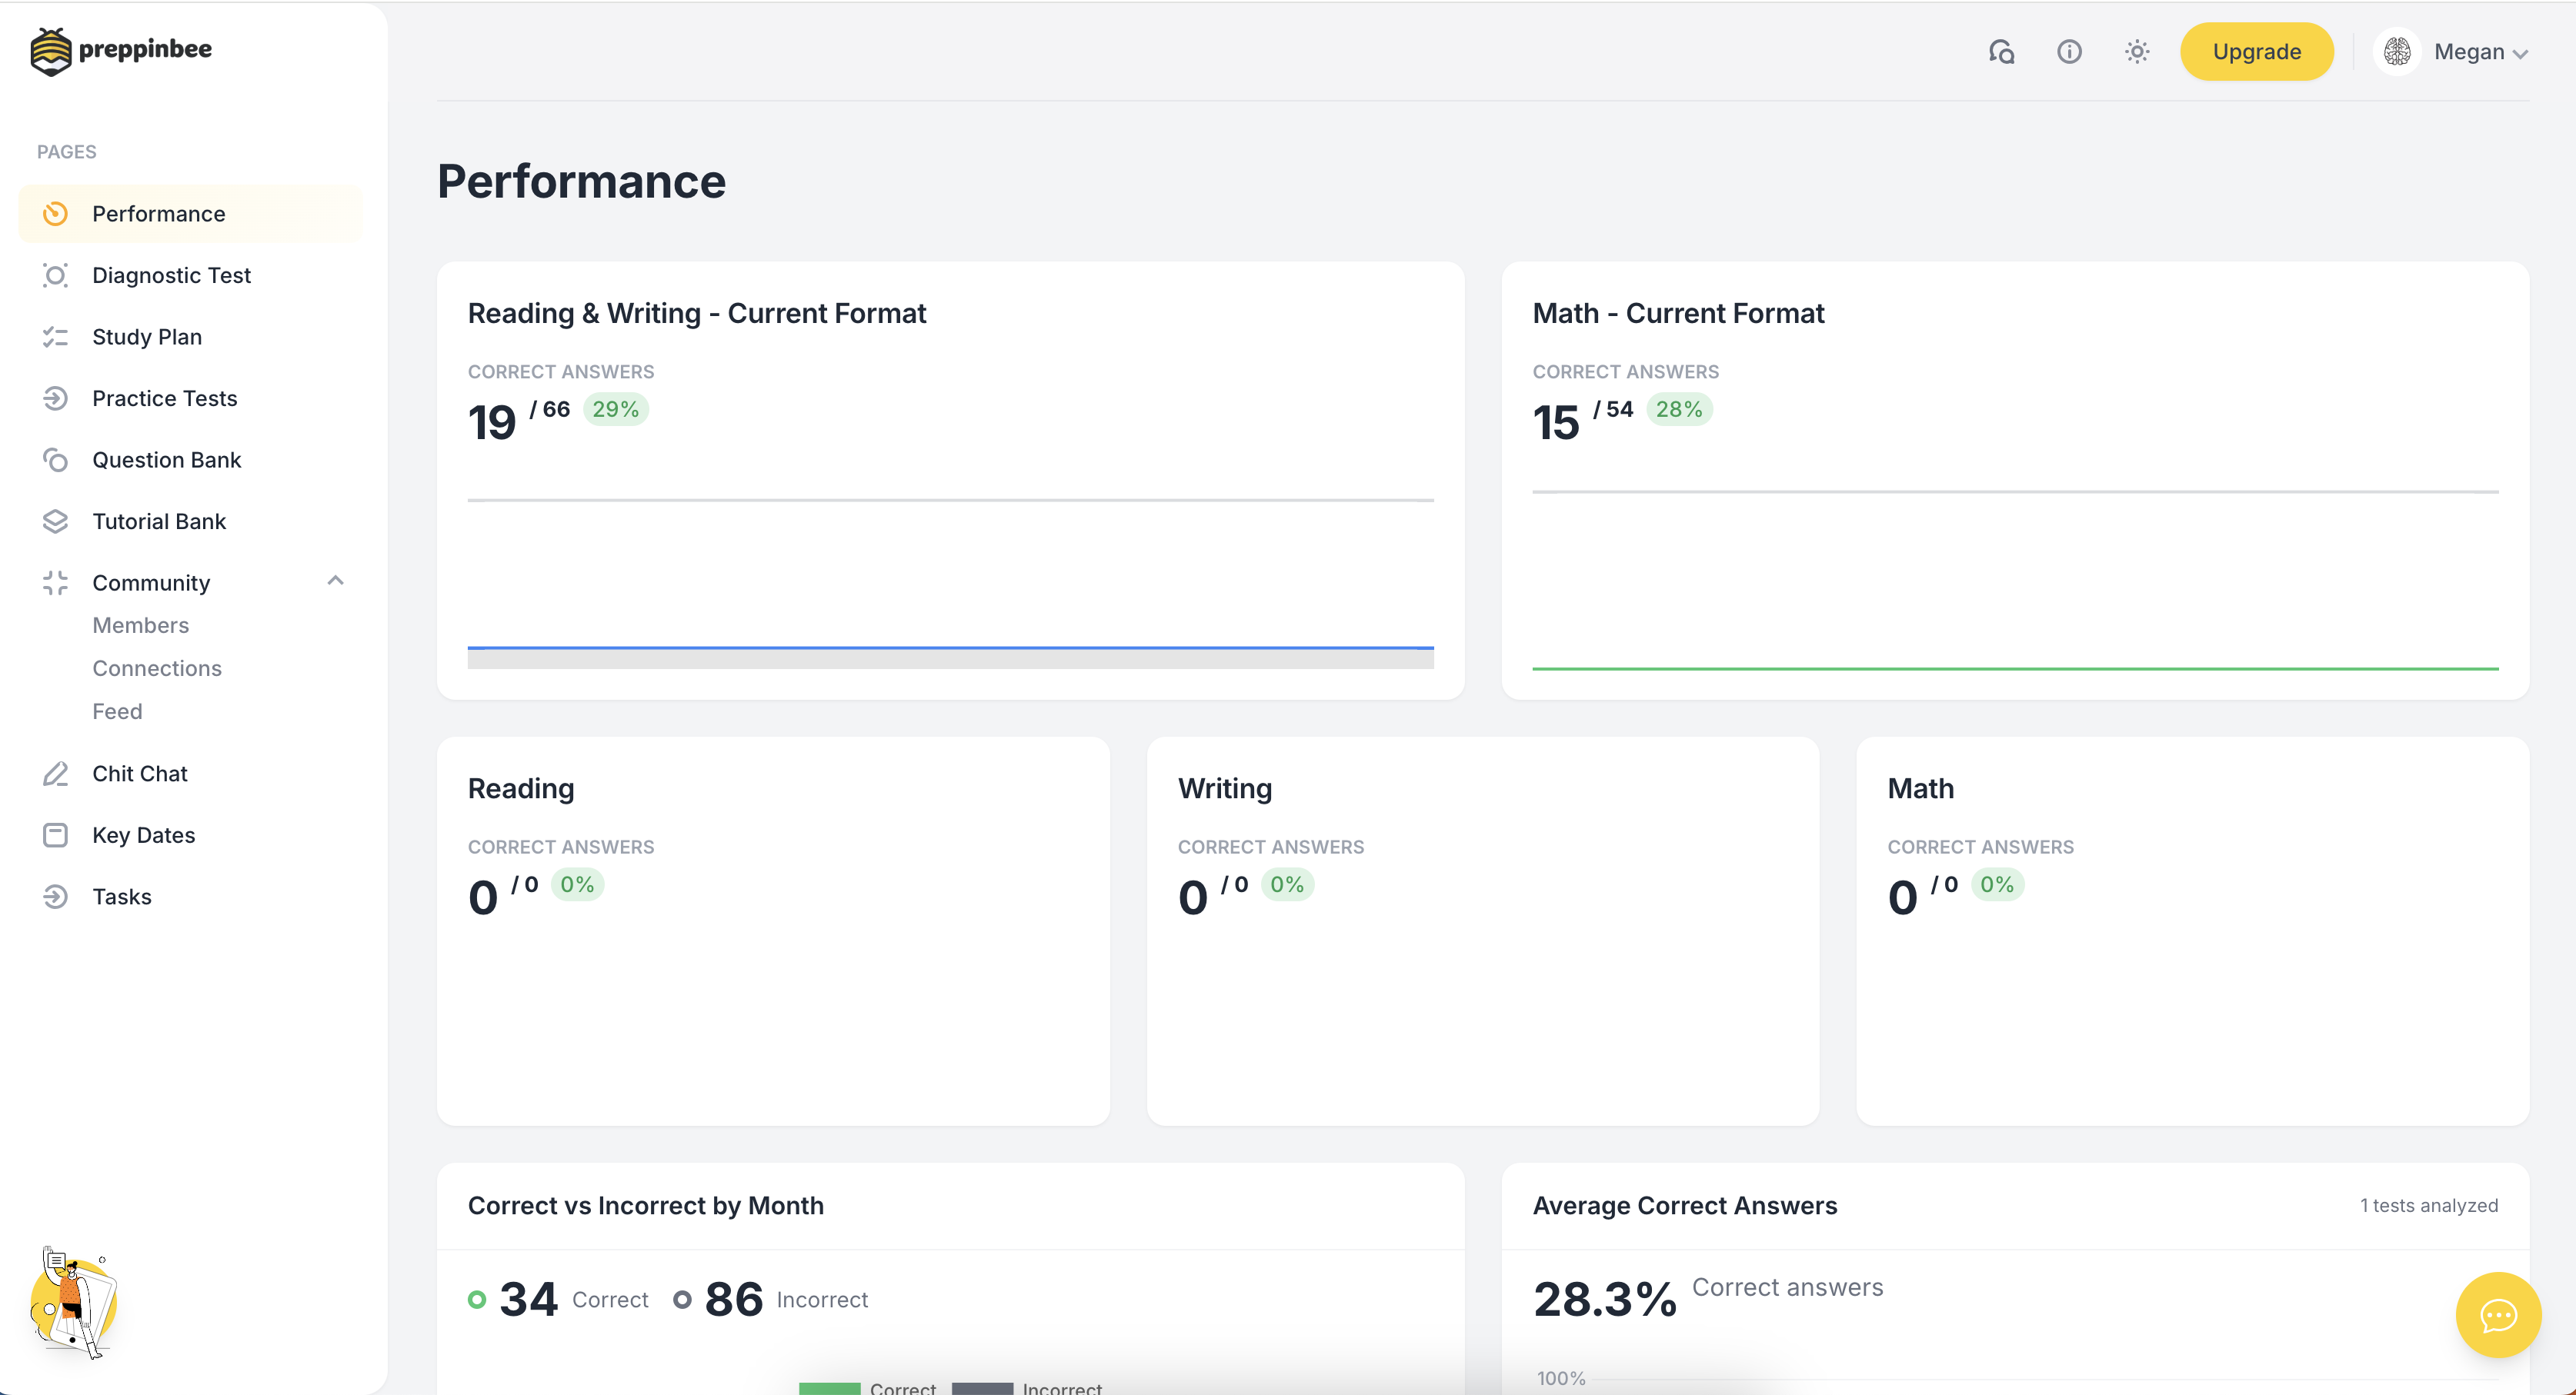Click Megan's brain avatar image

click(x=2397, y=52)
